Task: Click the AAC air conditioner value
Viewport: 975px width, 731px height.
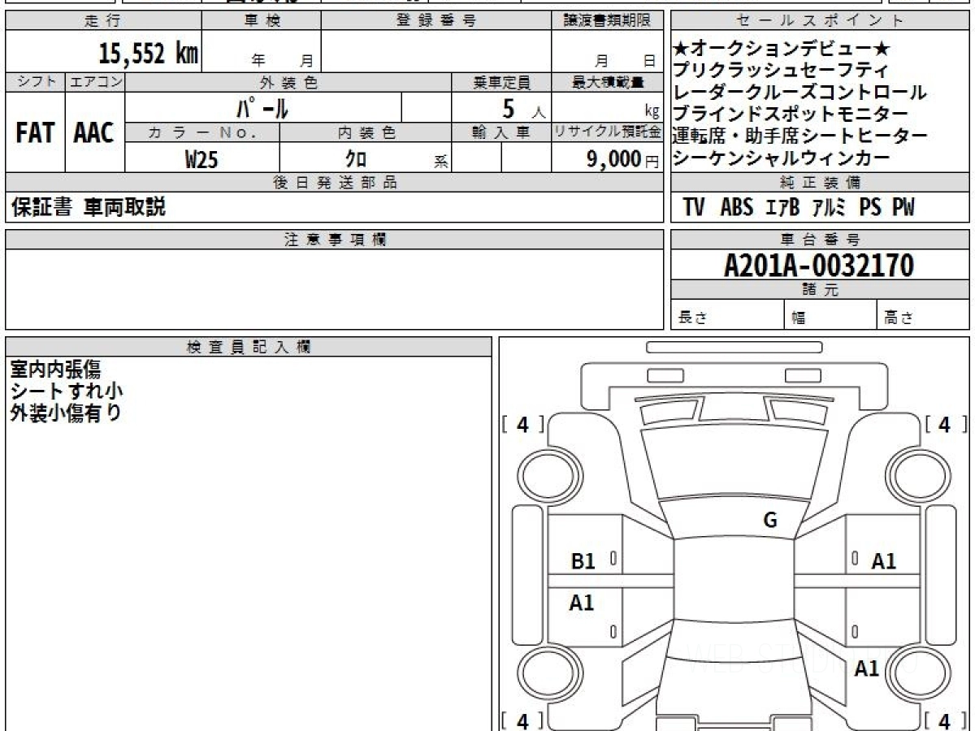Action: 94,133
